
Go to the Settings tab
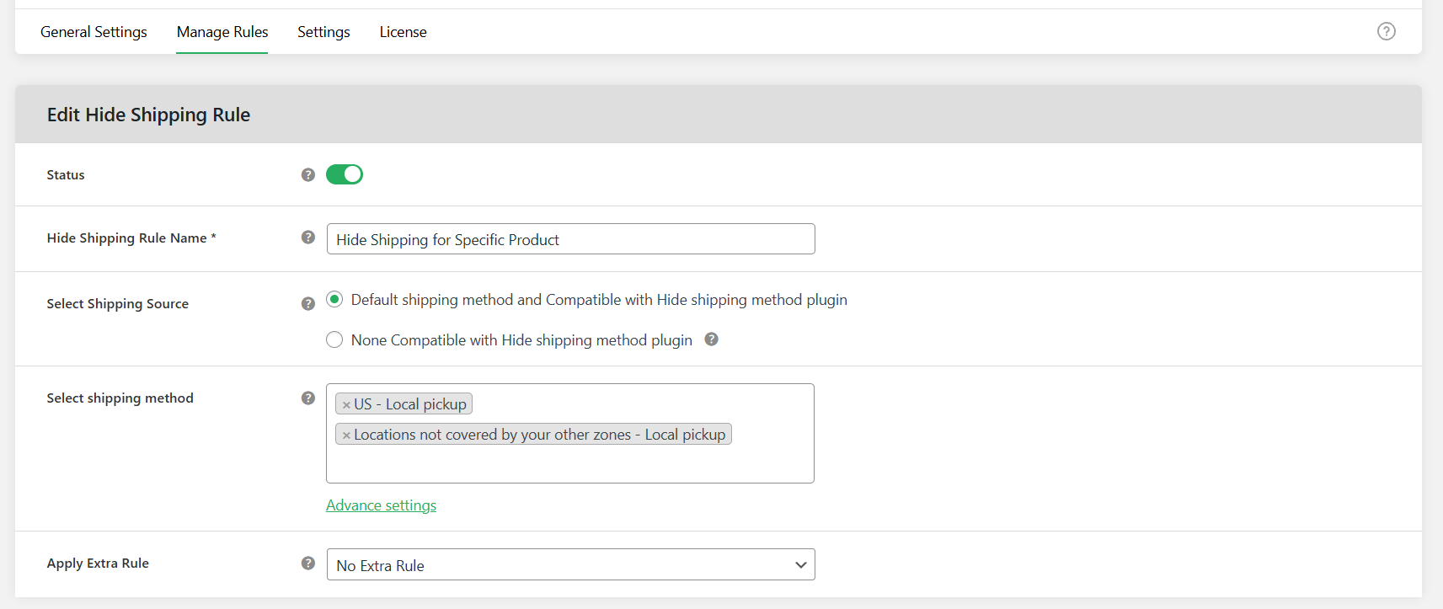tap(323, 32)
